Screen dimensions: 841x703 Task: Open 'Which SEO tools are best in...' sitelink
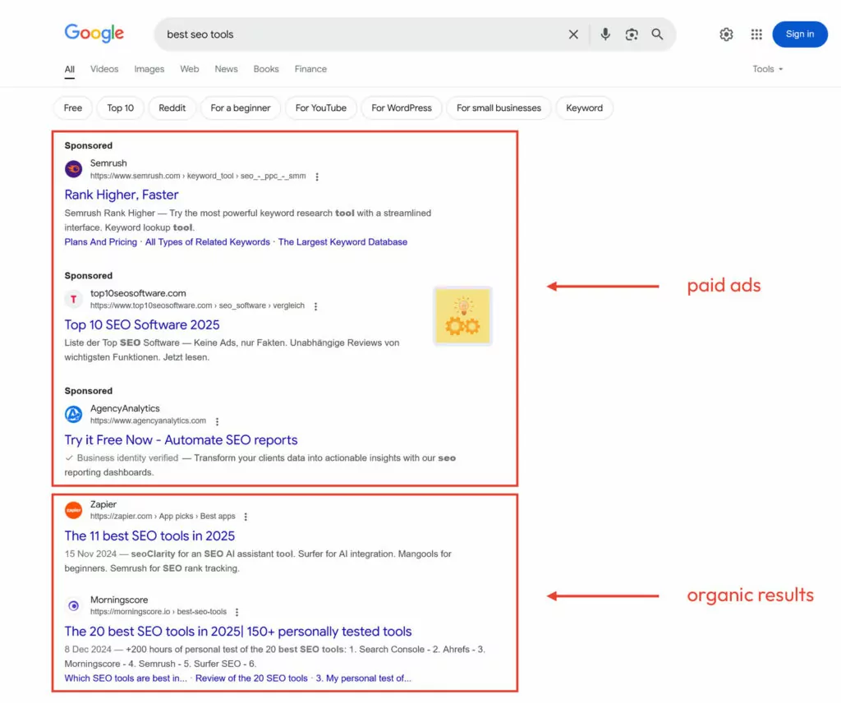point(126,678)
